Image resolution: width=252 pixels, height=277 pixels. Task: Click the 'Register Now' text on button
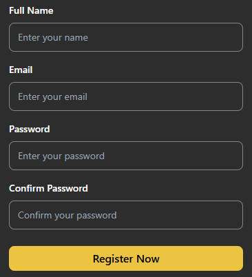126,259
